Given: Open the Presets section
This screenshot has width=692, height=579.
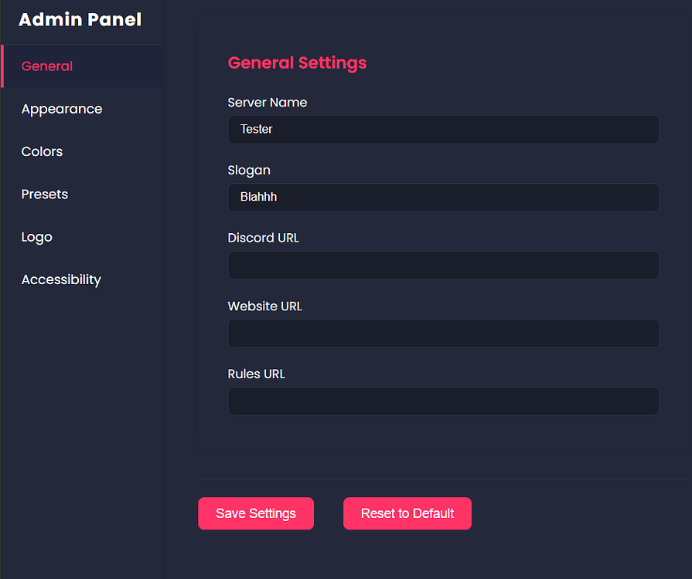Looking at the screenshot, I should [45, 194].
